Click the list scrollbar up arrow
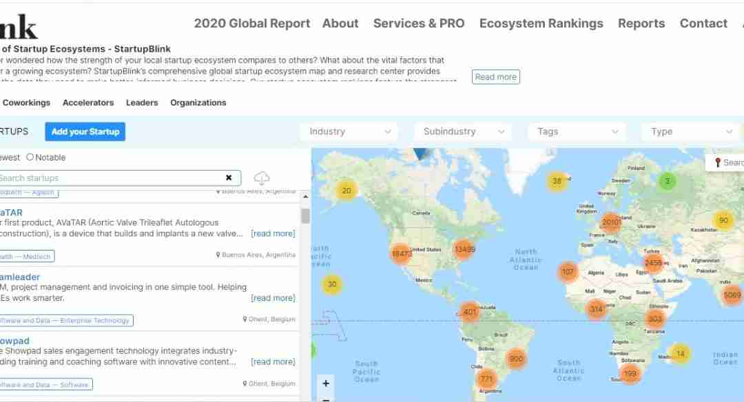Image resolution: width=744 pixels, height=402 pixels. click(x=306, y=196)
